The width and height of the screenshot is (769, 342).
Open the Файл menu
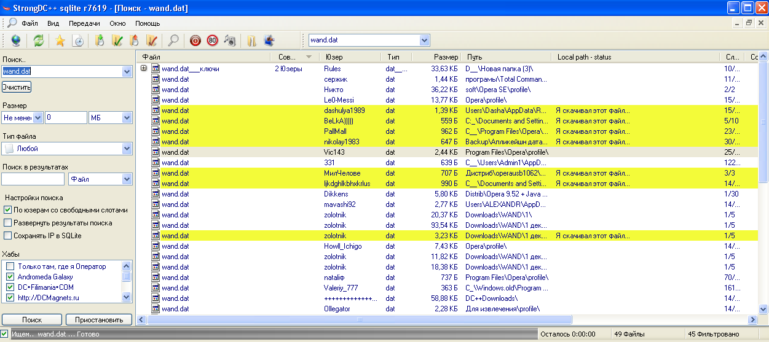[x=30, y=23]
